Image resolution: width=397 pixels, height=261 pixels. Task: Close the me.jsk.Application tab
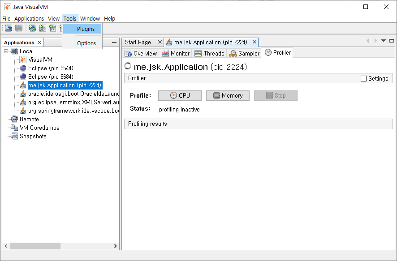(x=255, y=42)
